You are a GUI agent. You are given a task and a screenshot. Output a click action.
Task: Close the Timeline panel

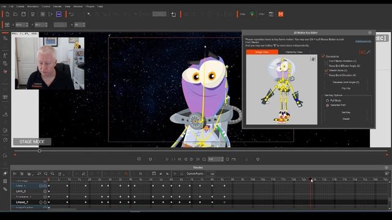point(386,167)
